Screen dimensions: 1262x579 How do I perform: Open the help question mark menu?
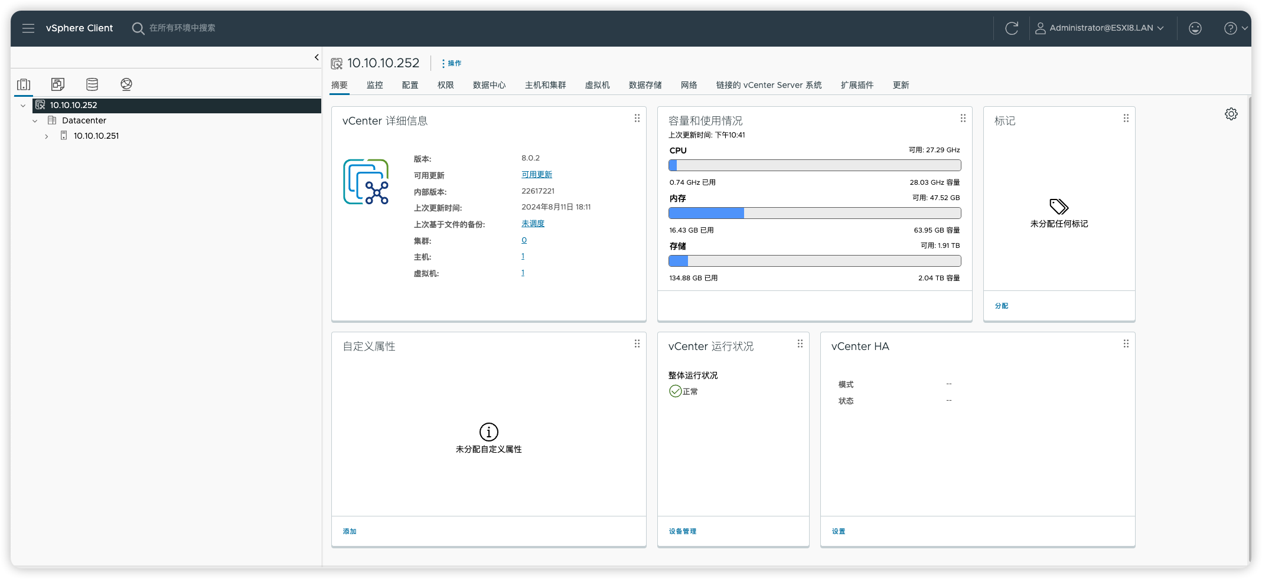[x=1235, y=28]
